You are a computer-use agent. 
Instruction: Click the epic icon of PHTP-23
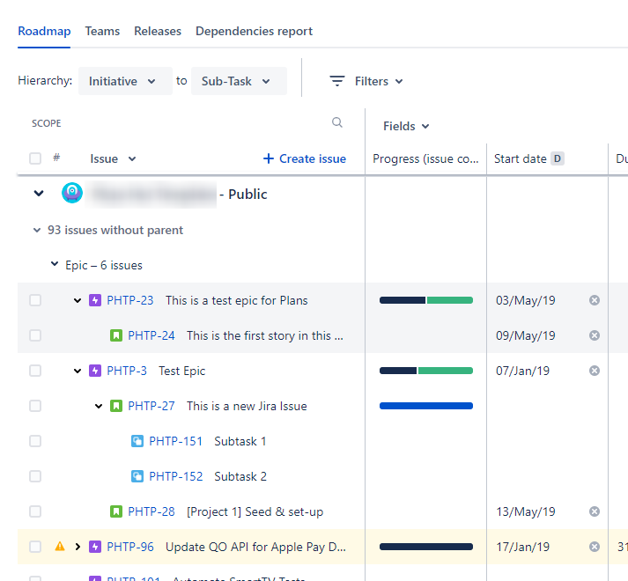(95, 300)
